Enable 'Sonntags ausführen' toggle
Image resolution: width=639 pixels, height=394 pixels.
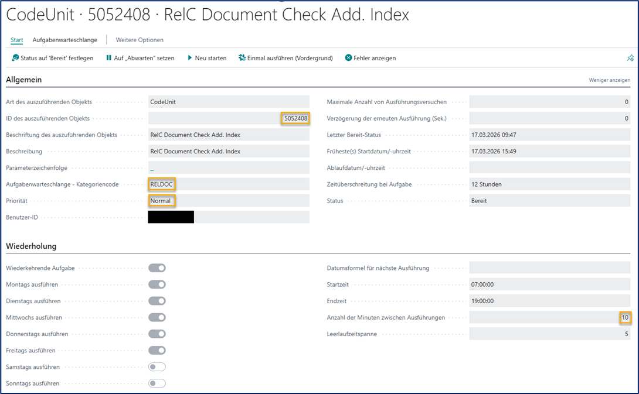point(157,383)
